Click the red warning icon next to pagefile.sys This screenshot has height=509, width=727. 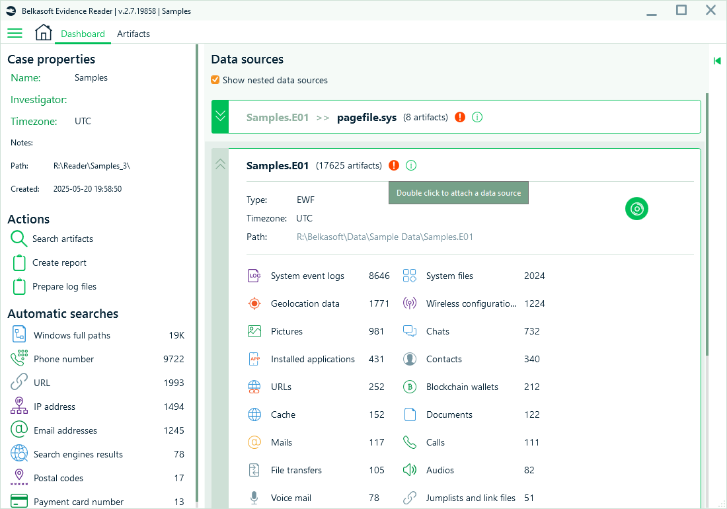[x=460, y=117]
